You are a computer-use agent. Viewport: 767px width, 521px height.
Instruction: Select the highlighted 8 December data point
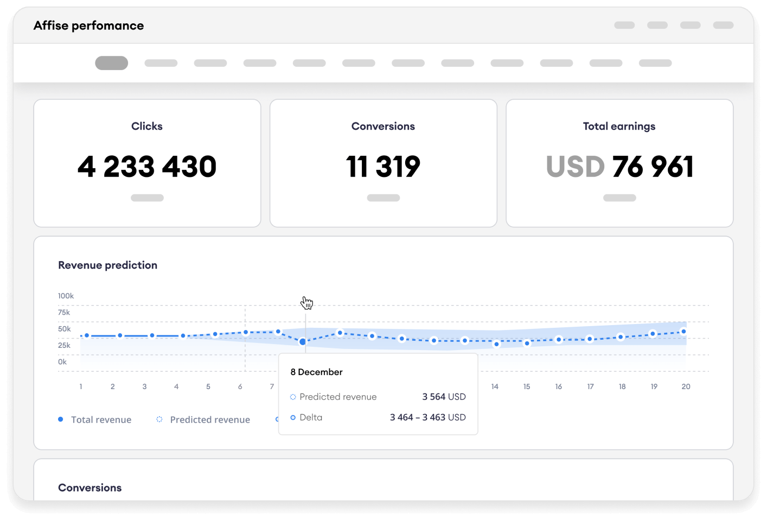303,342
